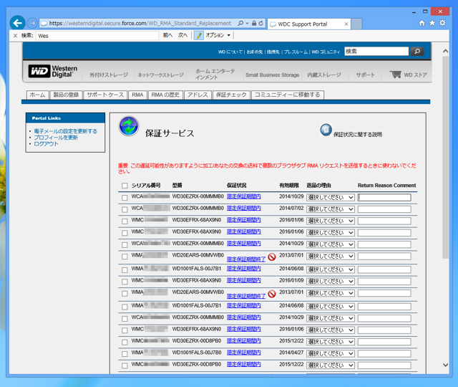This screenshot has height=387, width=458.
Task: Expand the address bar search dropdown arrow
Action: pos(247,23)
